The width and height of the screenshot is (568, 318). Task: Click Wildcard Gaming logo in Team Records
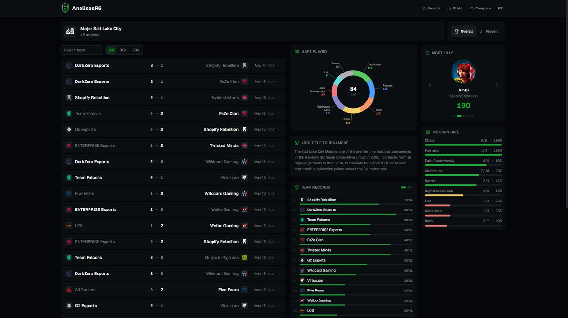click(x=302, y=271)
